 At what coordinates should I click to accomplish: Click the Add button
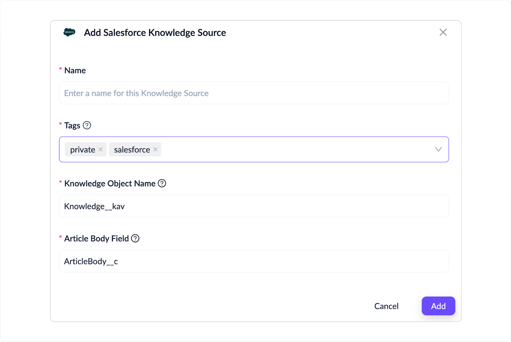(438, 306)
